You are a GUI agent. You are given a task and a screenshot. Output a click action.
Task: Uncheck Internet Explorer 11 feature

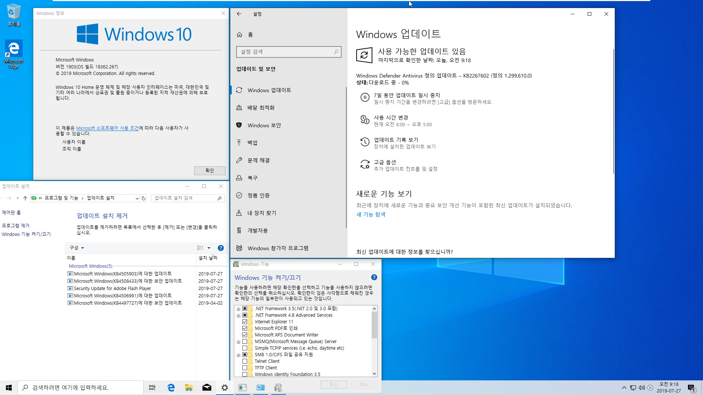point(245,322)
